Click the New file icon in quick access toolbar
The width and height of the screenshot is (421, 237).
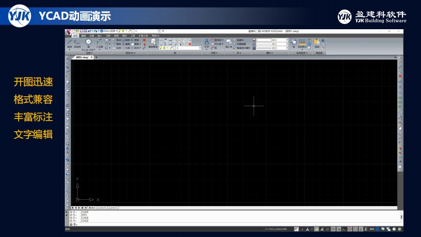coord(74,31)
